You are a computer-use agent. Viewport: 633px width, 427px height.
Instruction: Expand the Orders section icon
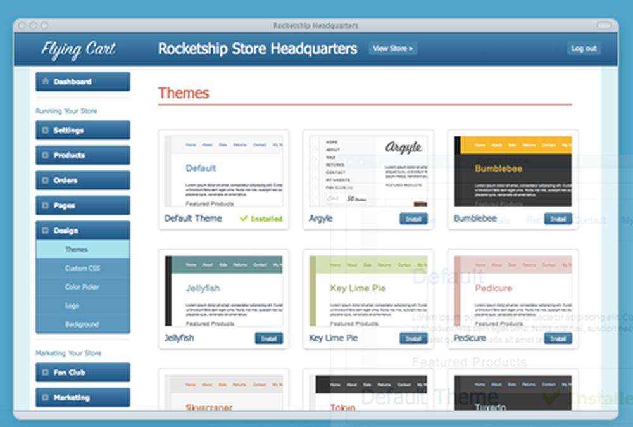coord(45,180)
